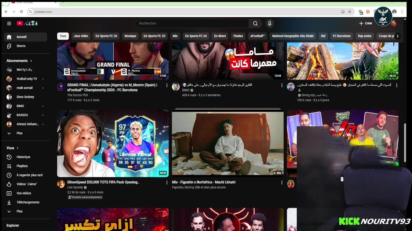412x231 pixels.
Task: Select the Musique chip
Action: tap(130, 36)
